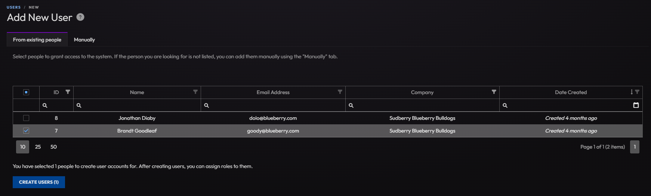Click Created 4 months ago in Brandt Goodleaf's row
Screen dimensions: 651x196
[x=571, y=131]
